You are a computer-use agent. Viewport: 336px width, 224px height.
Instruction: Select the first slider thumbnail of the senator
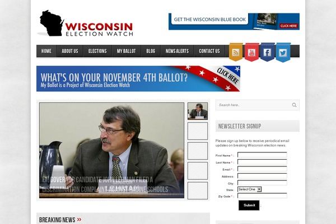tap(198, 111)
